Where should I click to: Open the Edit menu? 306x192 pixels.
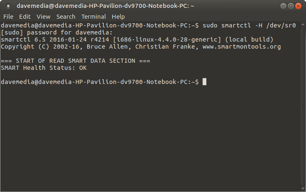[25, 17]
